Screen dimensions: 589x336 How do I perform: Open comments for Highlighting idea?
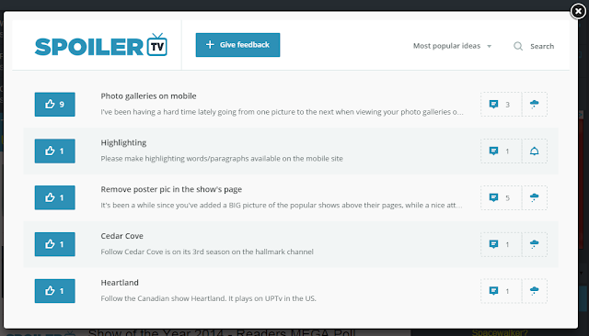(501, 151)
